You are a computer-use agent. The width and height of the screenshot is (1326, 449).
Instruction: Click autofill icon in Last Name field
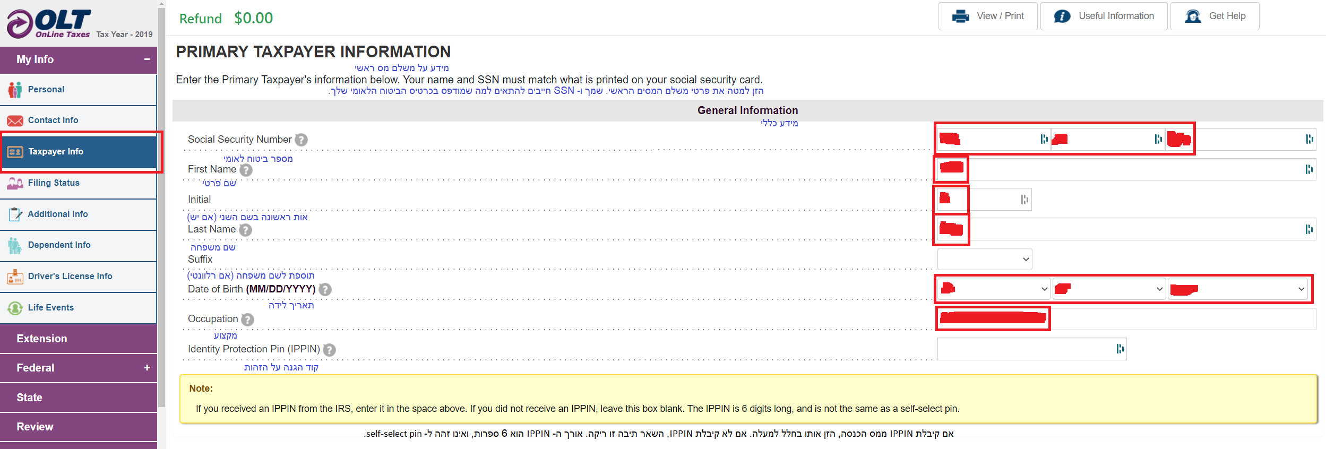pyautogui.click(x=1309, y=229)
